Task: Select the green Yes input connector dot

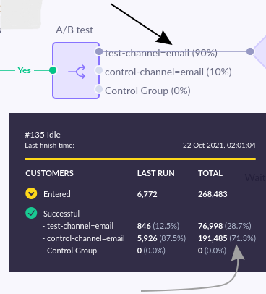Action: tap(53, 70)
